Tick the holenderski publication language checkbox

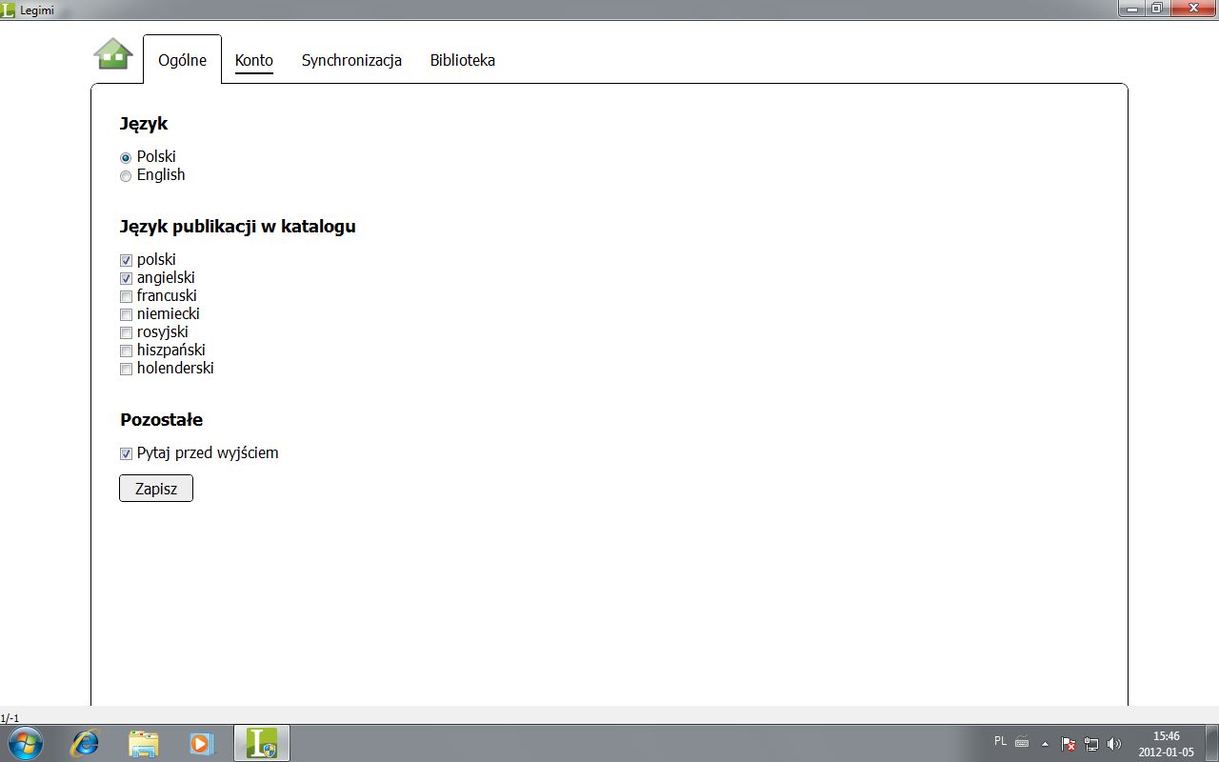point(126,369)
